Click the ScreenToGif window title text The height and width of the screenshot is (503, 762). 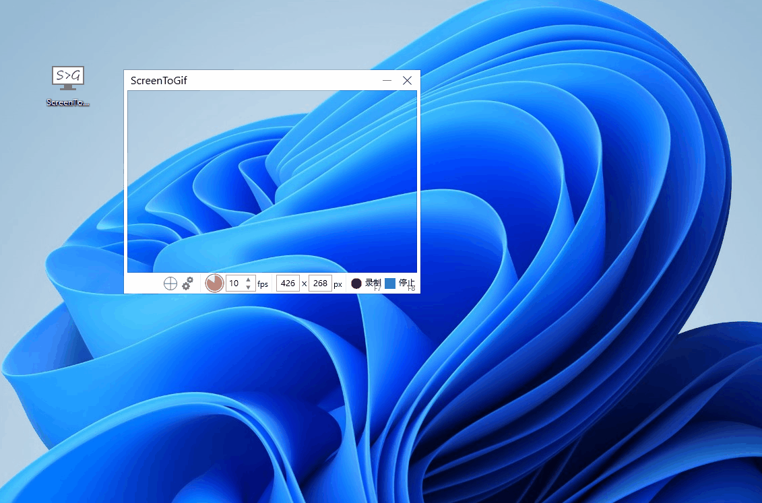[159, 81]
